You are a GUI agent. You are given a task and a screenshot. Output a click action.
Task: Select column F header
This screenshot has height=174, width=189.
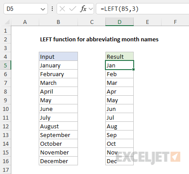[175, 22]
